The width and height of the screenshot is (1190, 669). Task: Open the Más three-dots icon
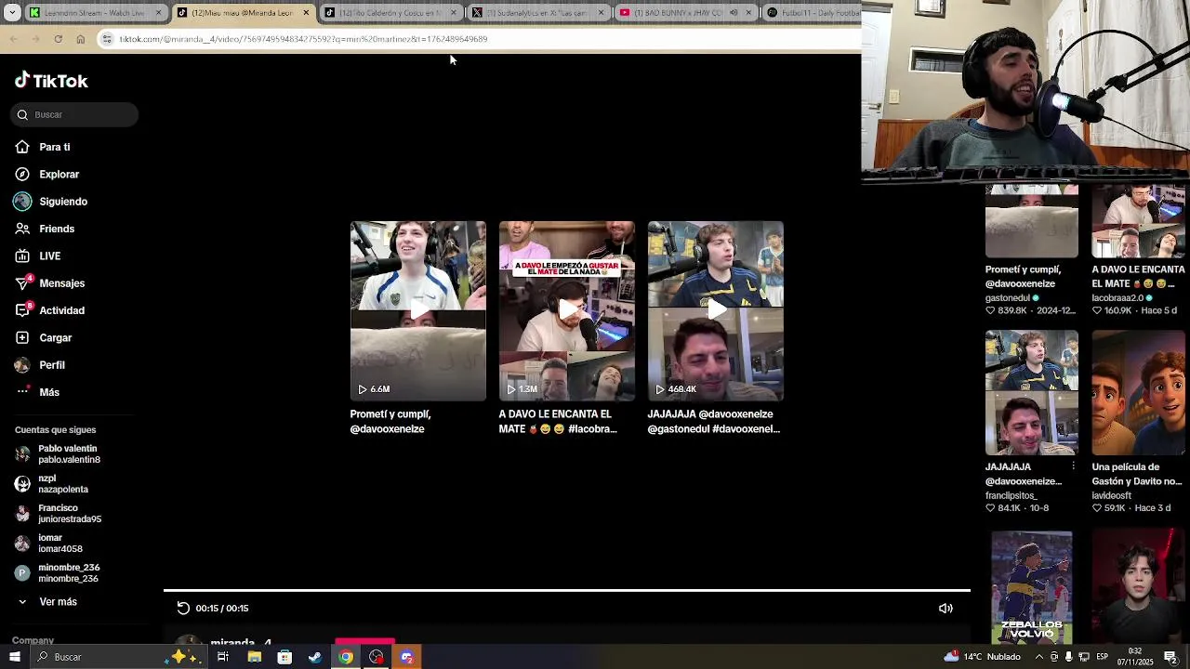(x=22, y=391)
